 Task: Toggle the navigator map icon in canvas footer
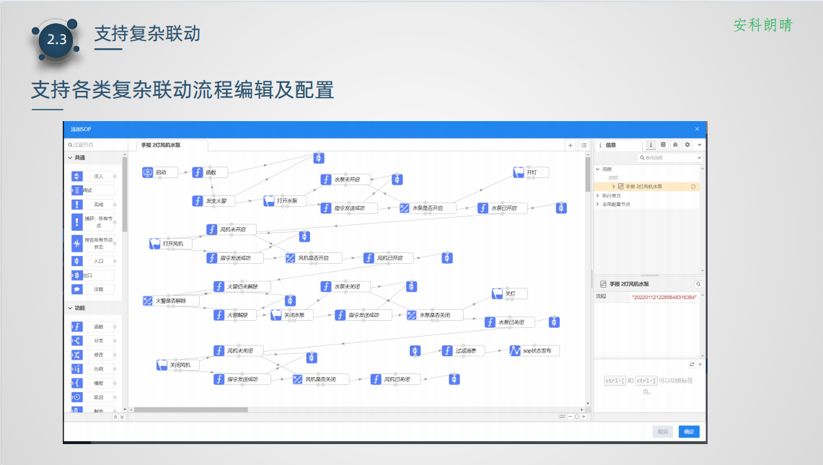point(561,417)
